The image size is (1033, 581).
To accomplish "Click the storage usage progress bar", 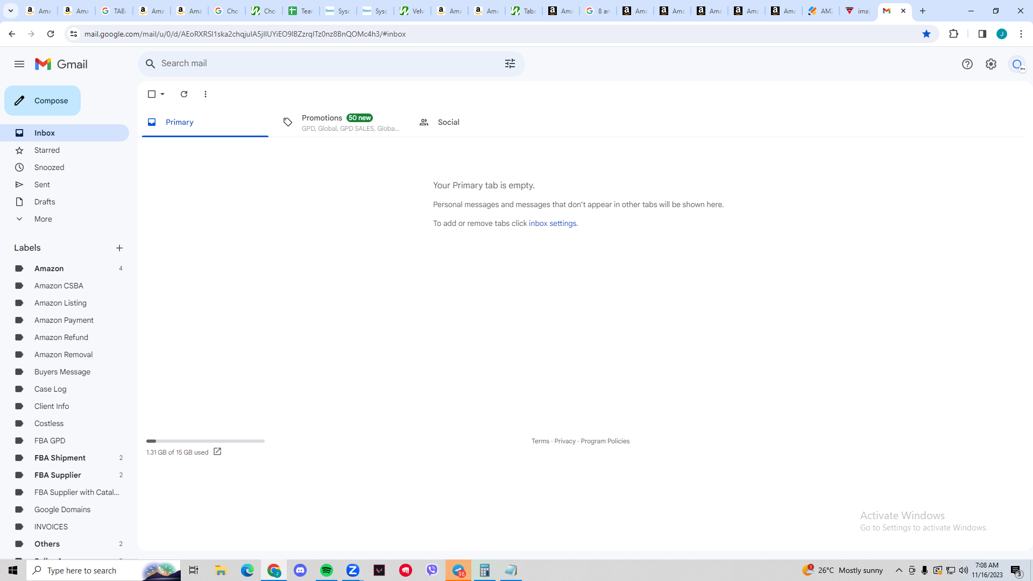I will tap(206, 441).
